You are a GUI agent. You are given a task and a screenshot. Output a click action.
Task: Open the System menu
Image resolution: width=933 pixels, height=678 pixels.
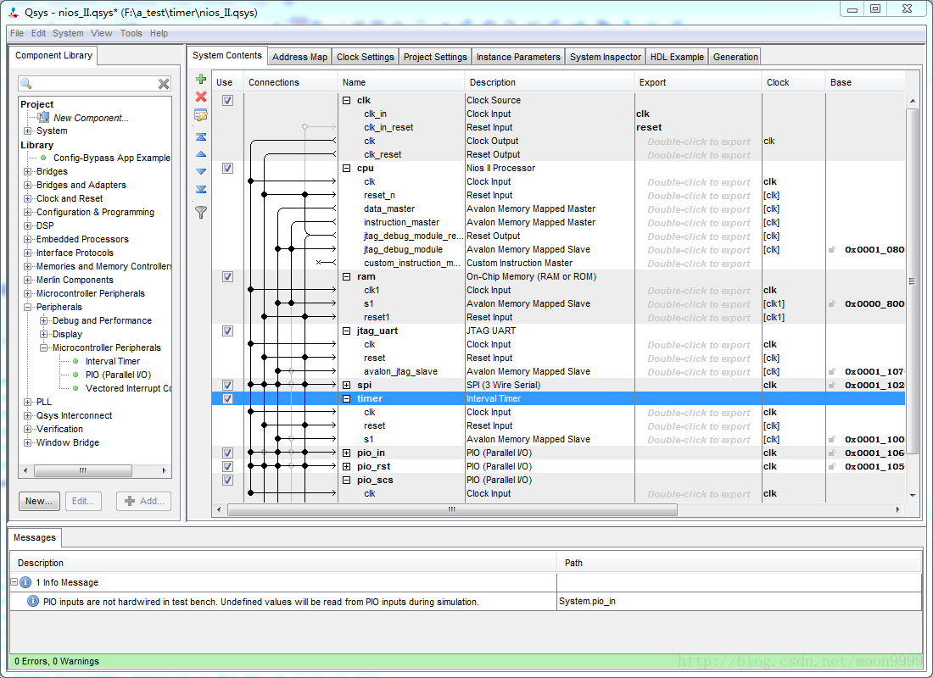68,33
